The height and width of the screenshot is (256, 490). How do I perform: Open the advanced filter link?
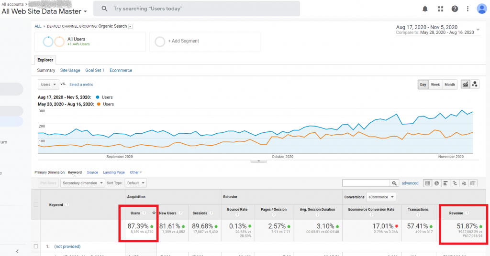click(410, 183)
